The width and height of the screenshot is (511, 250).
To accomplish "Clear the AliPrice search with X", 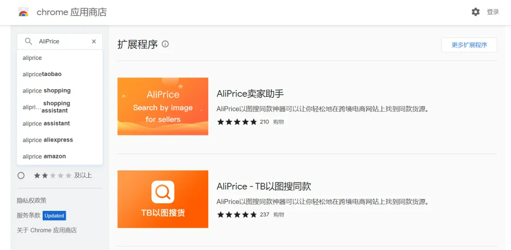I will 94,42.
